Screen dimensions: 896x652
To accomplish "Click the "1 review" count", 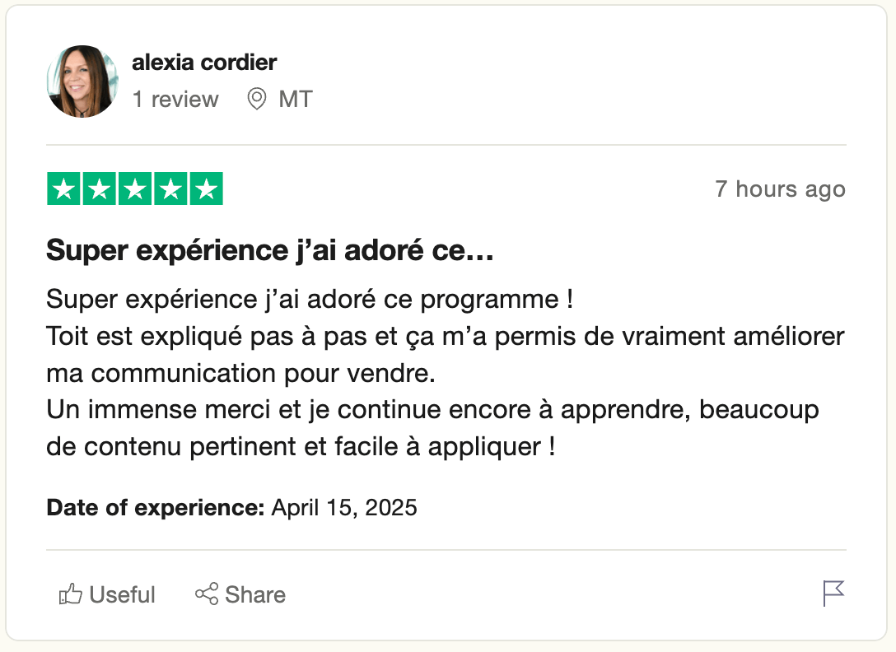I will pos(175,100).
